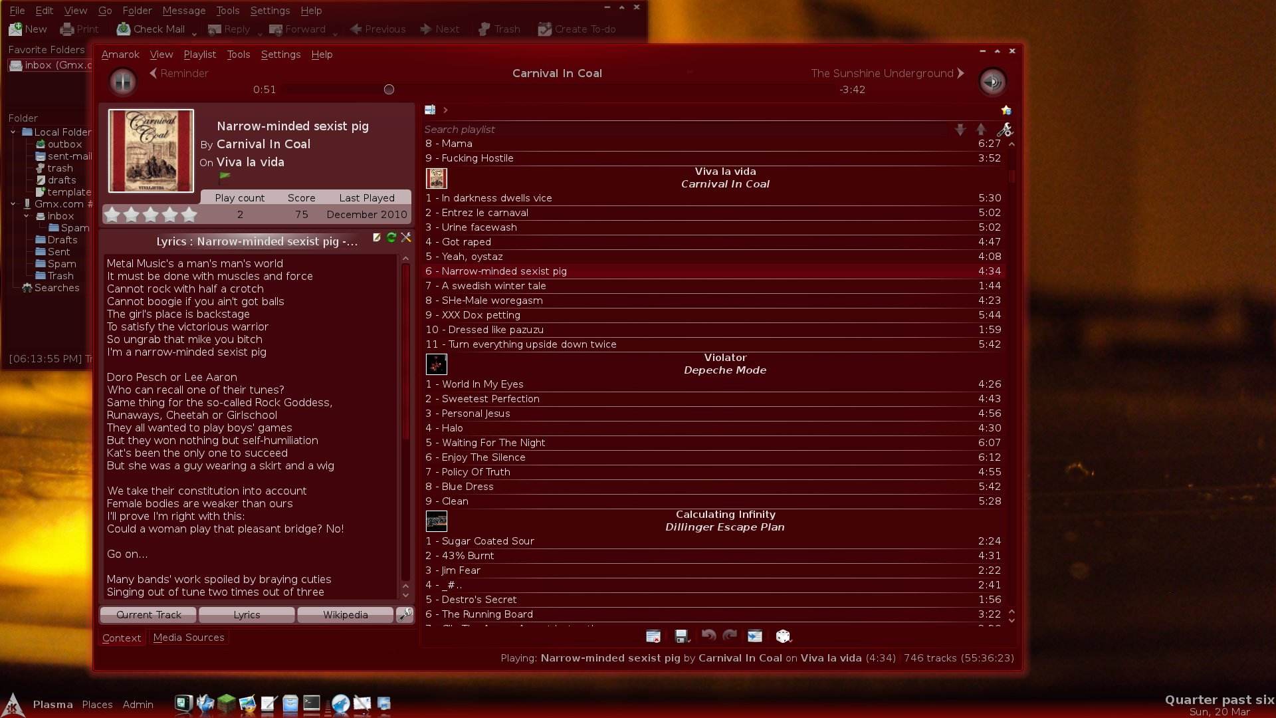Switch to the Media Sources tab

(189, 637)
